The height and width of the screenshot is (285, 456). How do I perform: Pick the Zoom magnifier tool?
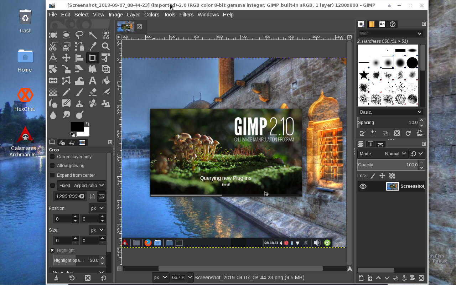pos(106,46)
